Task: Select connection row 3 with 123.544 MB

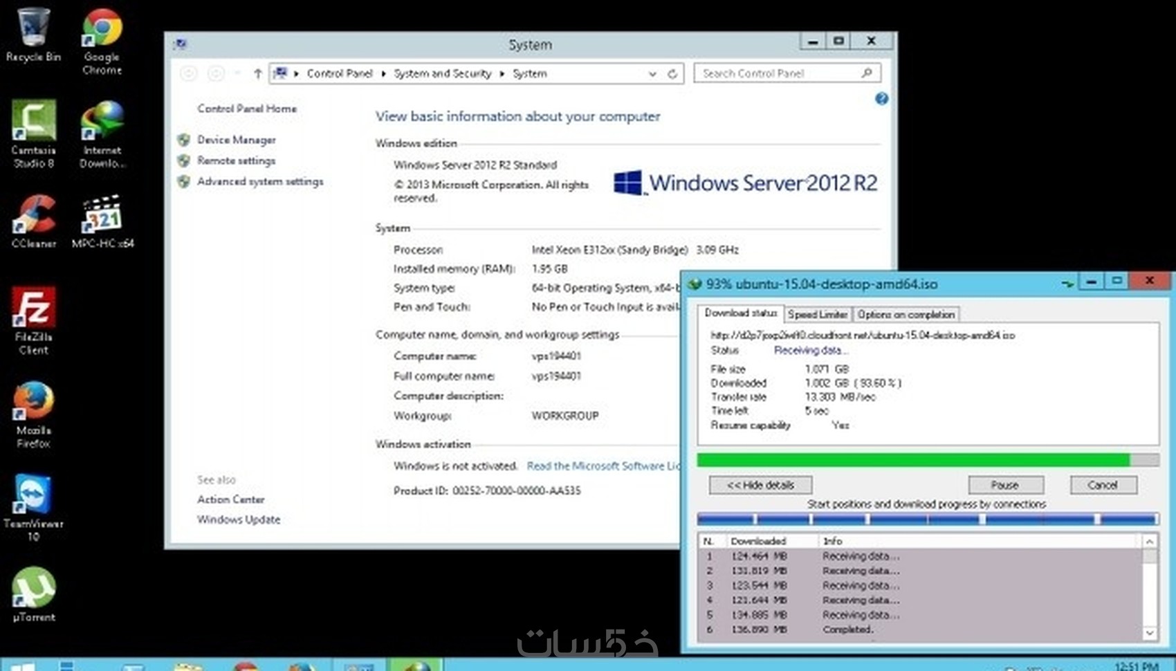Action: [x=919, y=585]
